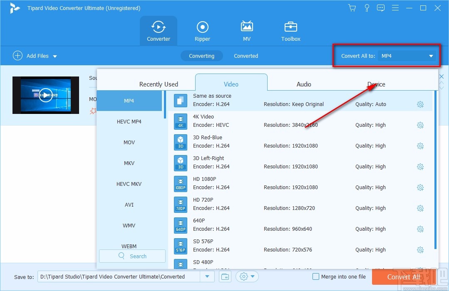Open settings gear for 4K Video preset
449x291 pixels.
[x=420, y=125]
